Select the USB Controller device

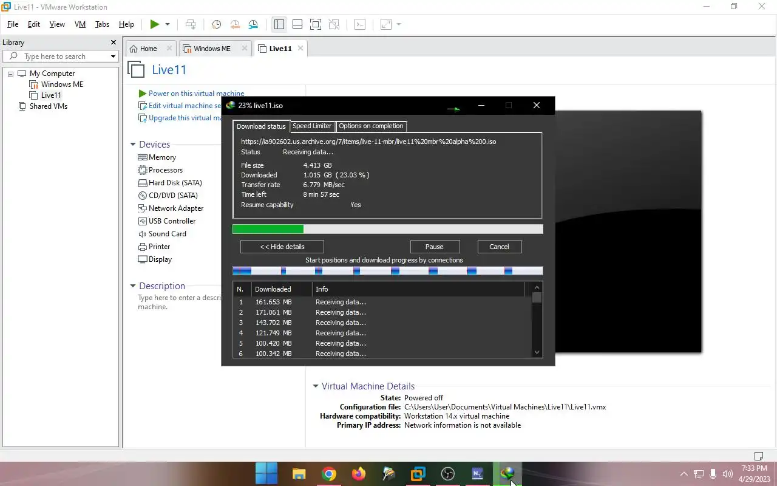coord(167,221)
